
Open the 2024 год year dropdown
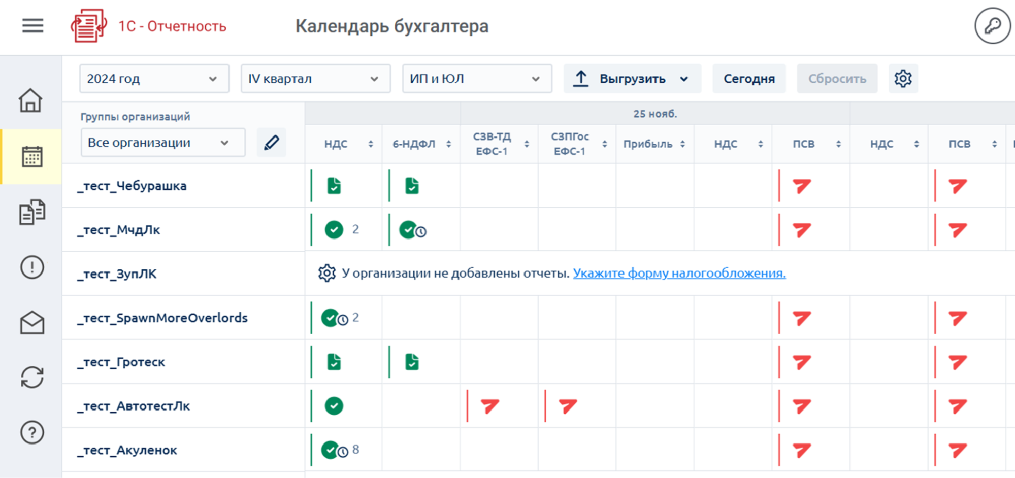(x=154, y=79)
